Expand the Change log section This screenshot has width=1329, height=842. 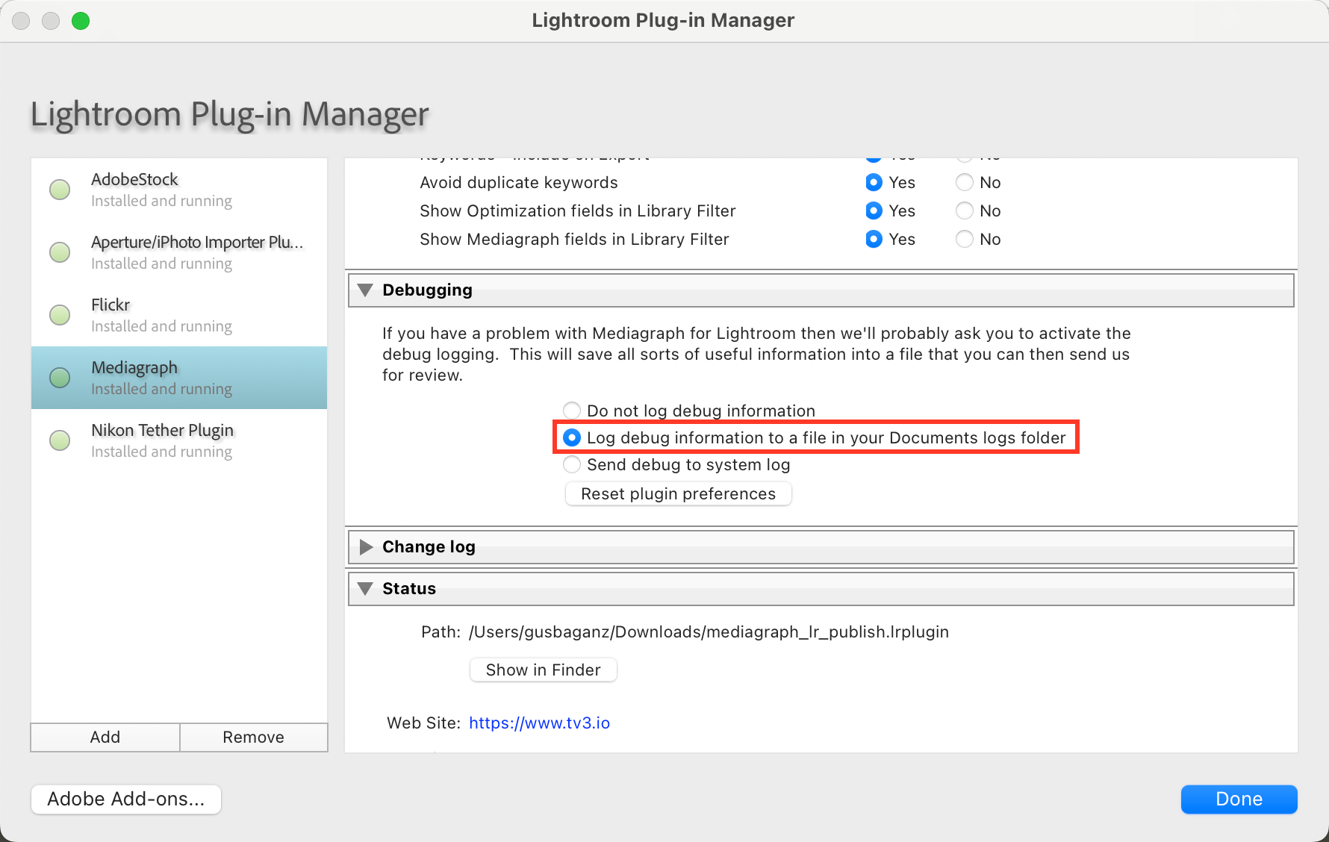[366, 546]
